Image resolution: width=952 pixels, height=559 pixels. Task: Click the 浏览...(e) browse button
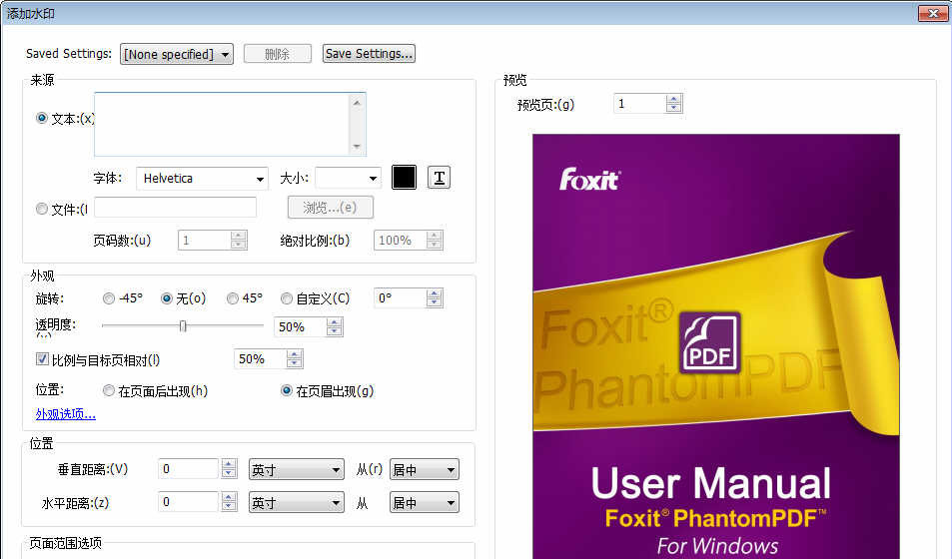pyautogui.click(x=331, y=208)
